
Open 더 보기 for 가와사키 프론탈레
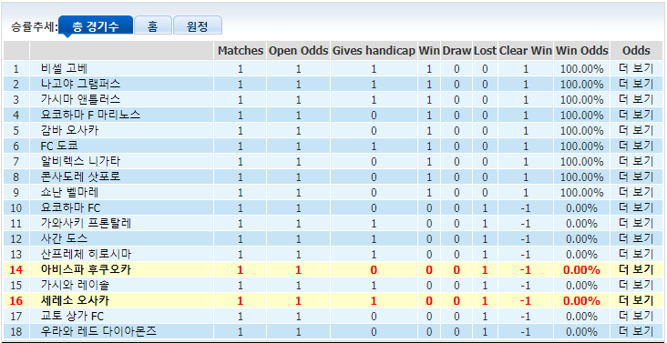coord(636,223)
